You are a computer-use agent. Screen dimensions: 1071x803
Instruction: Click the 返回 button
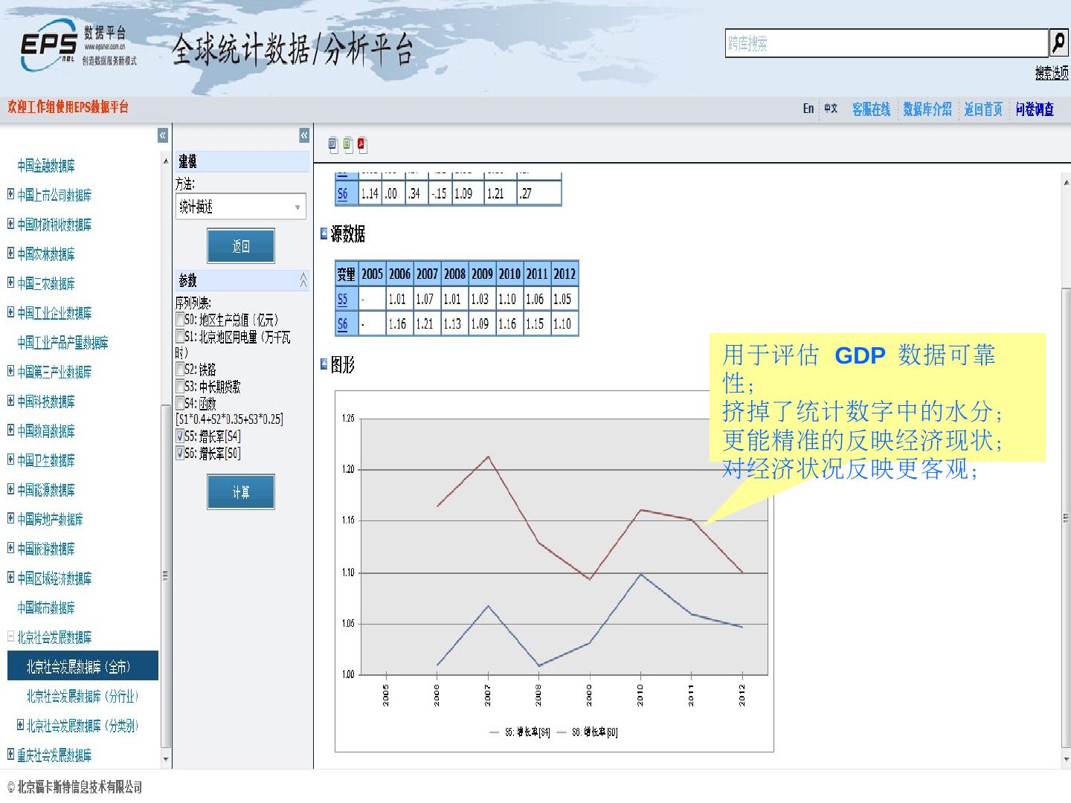(x=241, y=245)
